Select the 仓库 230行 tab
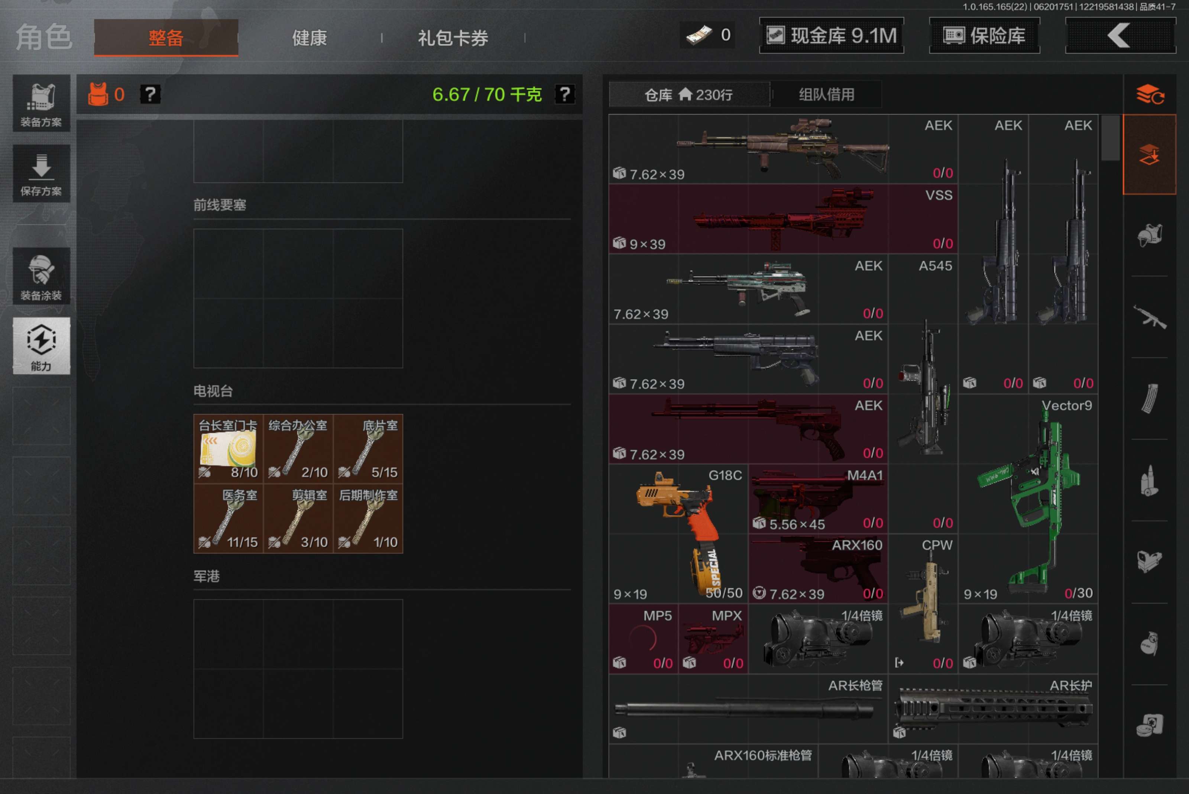Screen dimensions: 1189x794 coord(689,95)
